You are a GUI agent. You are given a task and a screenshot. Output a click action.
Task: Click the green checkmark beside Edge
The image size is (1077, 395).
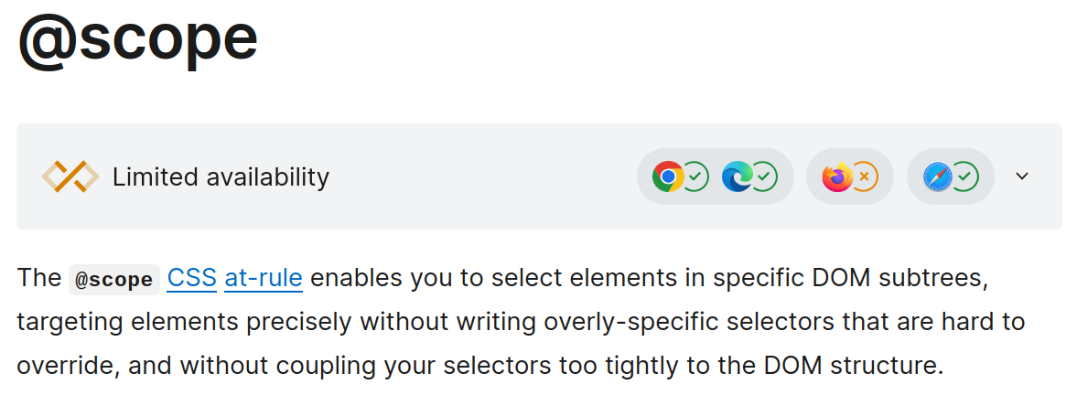(764, 176)
